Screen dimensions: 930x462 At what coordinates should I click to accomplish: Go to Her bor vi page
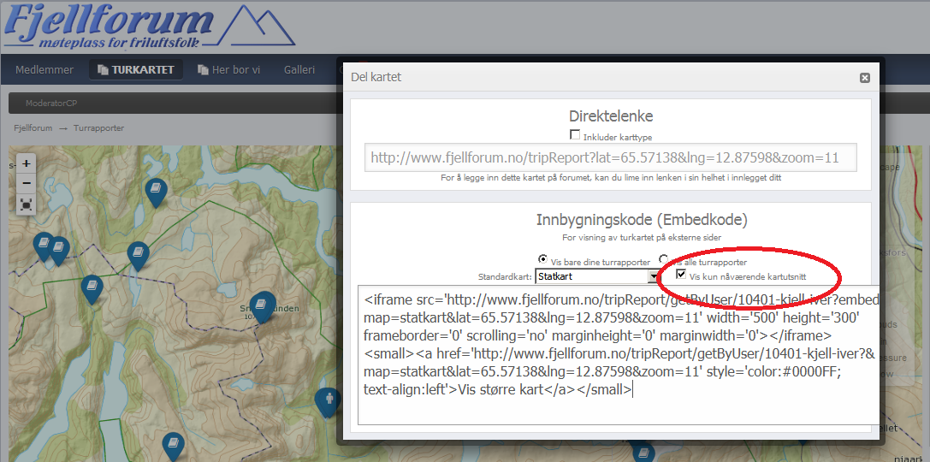[228, 69]
